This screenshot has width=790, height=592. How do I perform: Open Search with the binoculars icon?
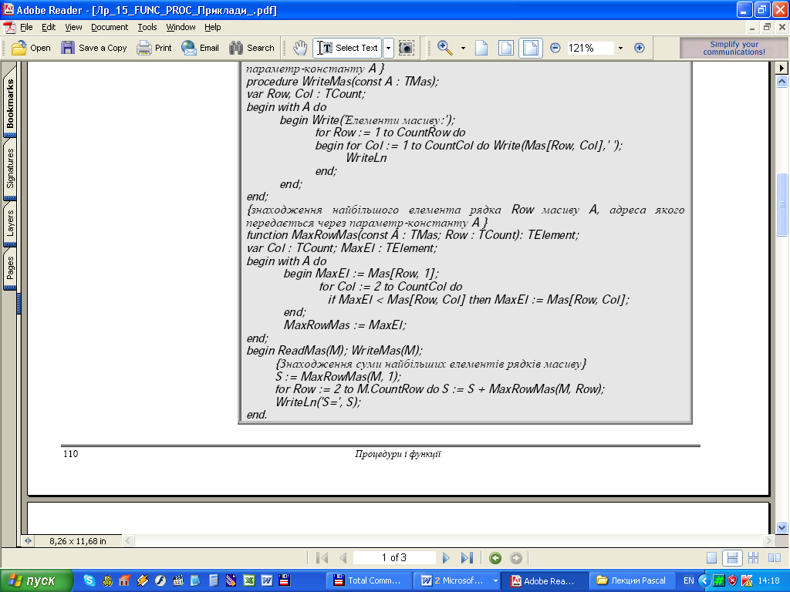pyautogui.click(x=252, y=48)
